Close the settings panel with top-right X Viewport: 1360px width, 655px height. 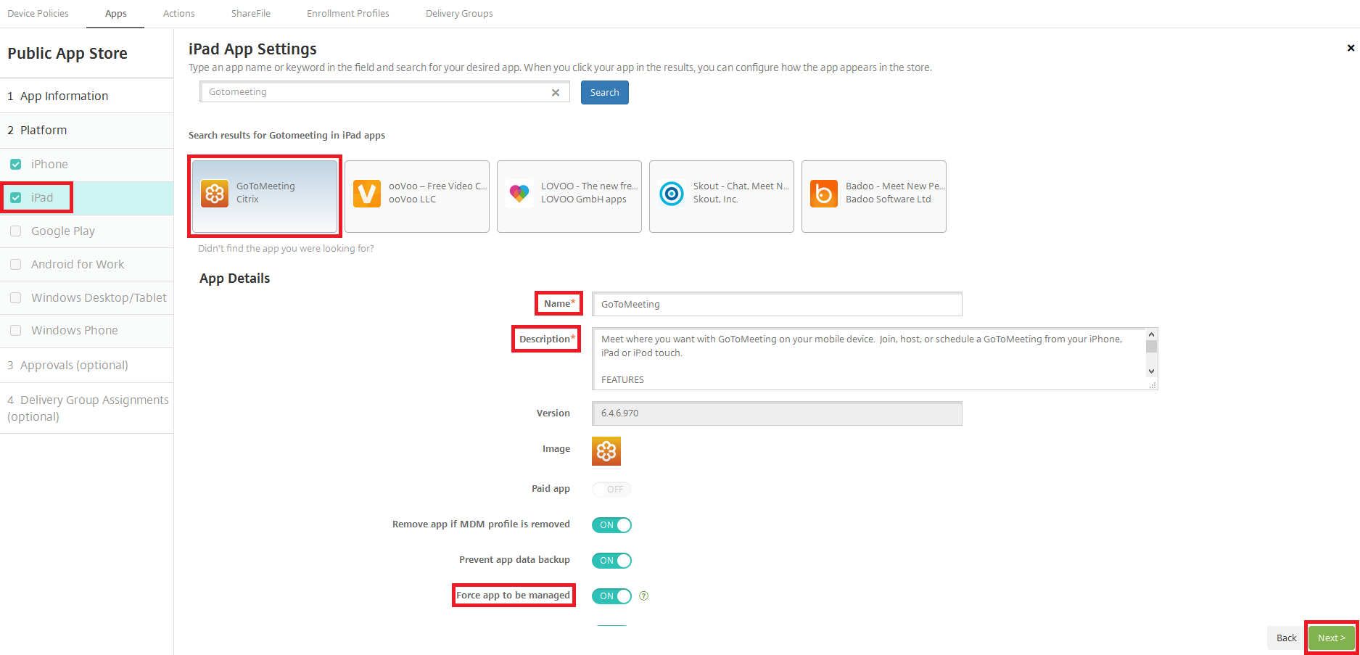pos(1351,49)
